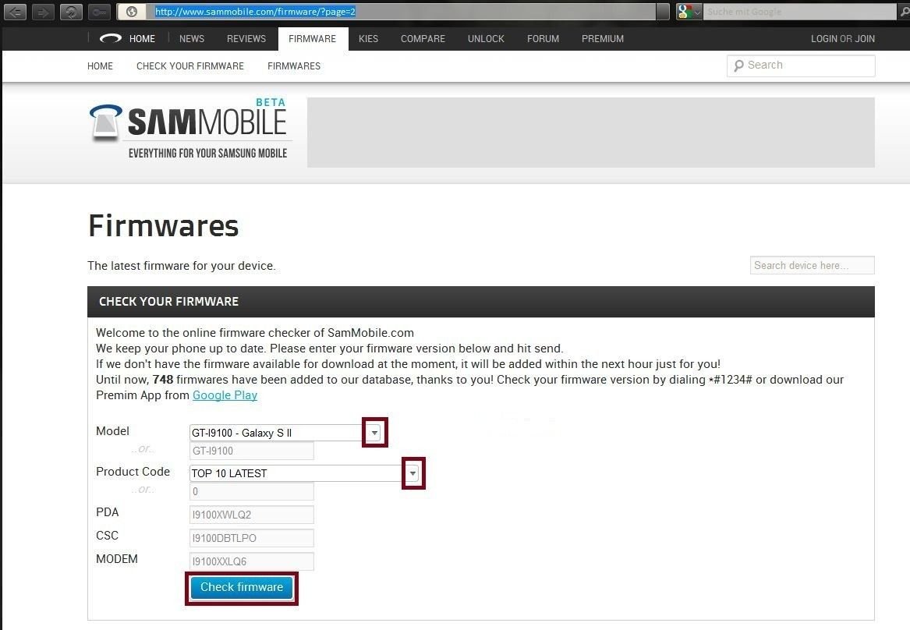Open the COMPARE section
Viewport: 910px width, 630px height.
[x=423, y=39]
